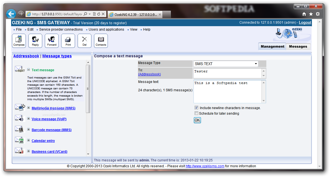Viewport: 330px width, 177px height.
Task: Expand the Multimedia message (MMS) section
Action: point(28,108)
